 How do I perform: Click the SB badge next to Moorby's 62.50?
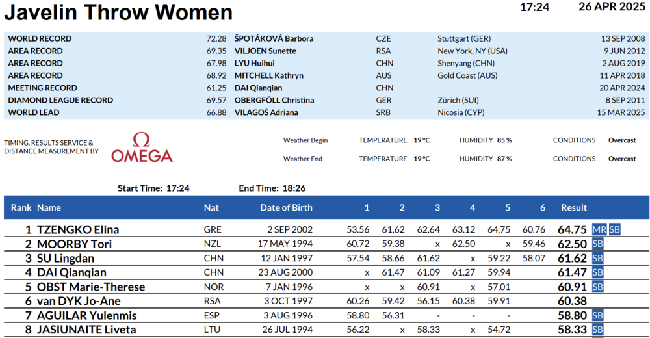598,244
